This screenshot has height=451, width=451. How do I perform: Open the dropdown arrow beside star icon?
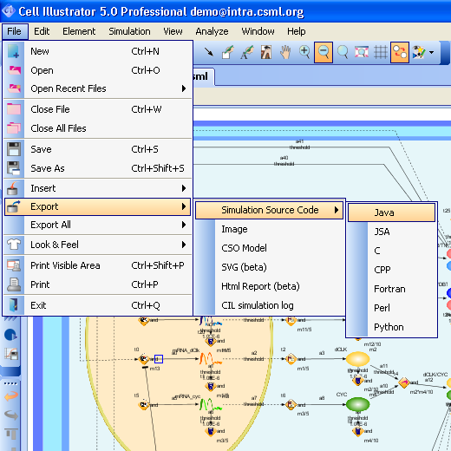tap(431, 53)
